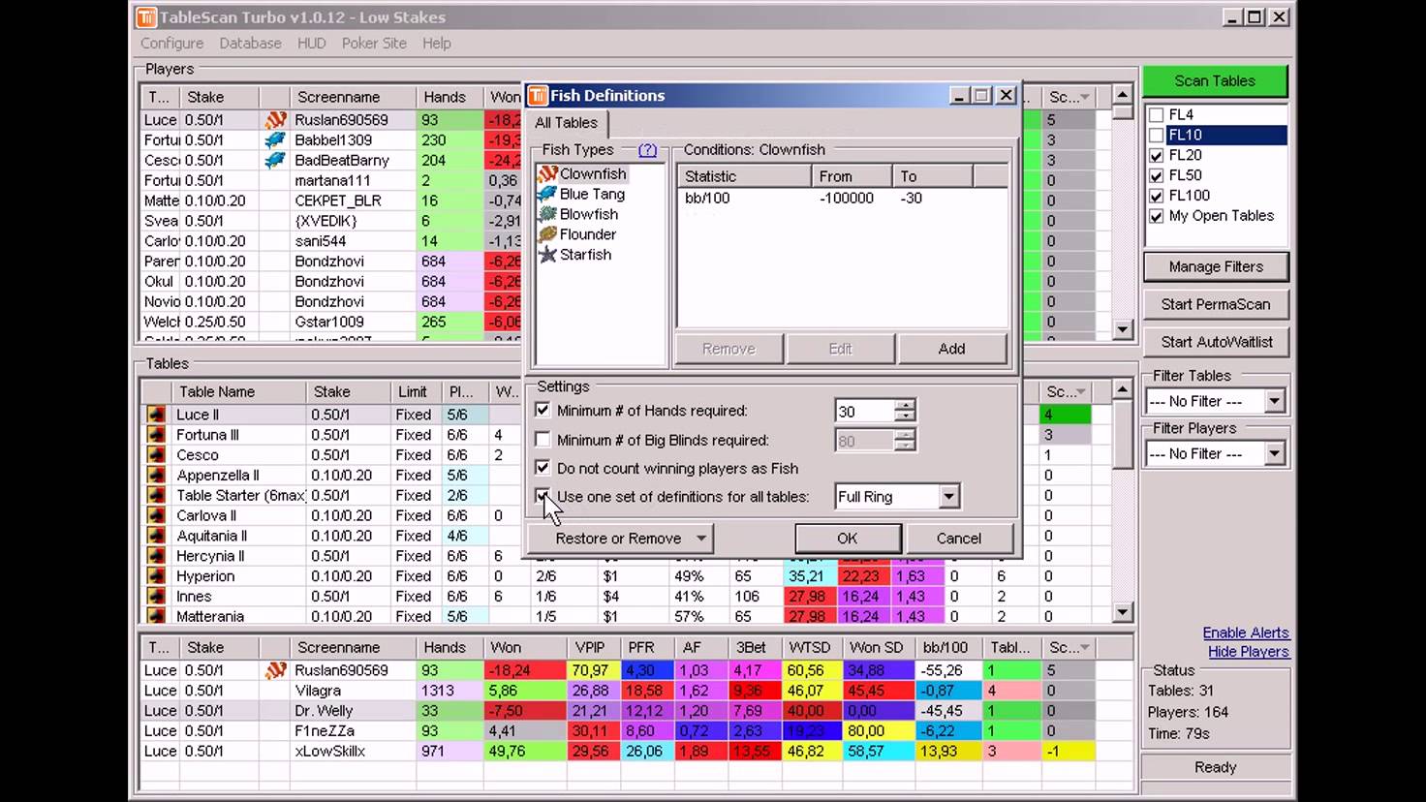
Task: Click the blue fish icon beside Babbel1309
Action: click(276, 140)
